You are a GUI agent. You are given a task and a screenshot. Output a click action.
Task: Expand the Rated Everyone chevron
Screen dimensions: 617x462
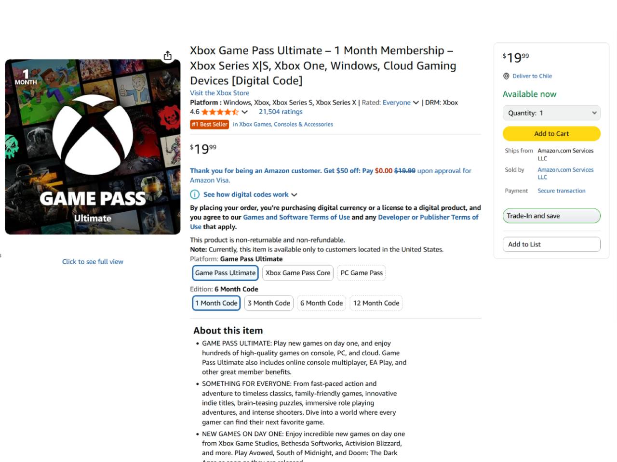pos(416,103)
